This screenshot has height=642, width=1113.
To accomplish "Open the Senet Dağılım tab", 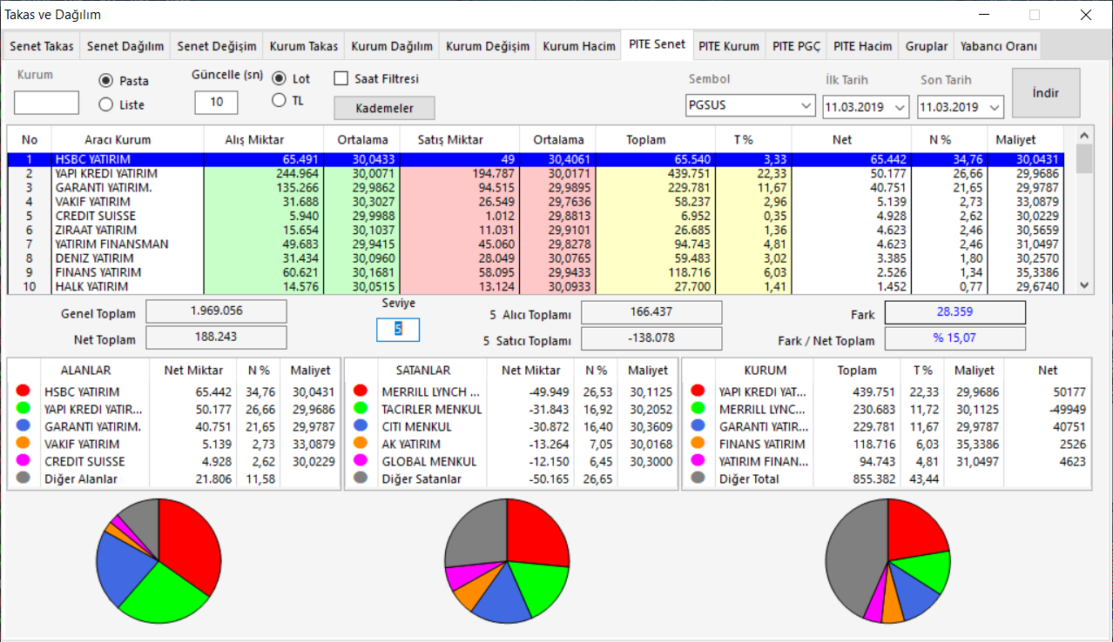I will pyautogui.click(x=125, y=46).
